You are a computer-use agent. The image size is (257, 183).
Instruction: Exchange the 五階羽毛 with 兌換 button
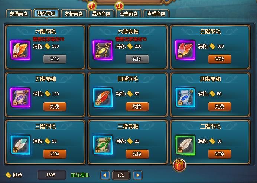(219, 59)
